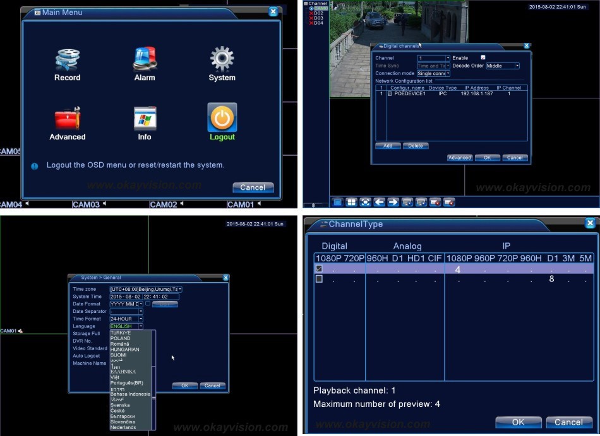The width and height of the screenshot is (600, 436).
Task: Open the Advanced toolbox icon
Action: (x=67, y=119)
